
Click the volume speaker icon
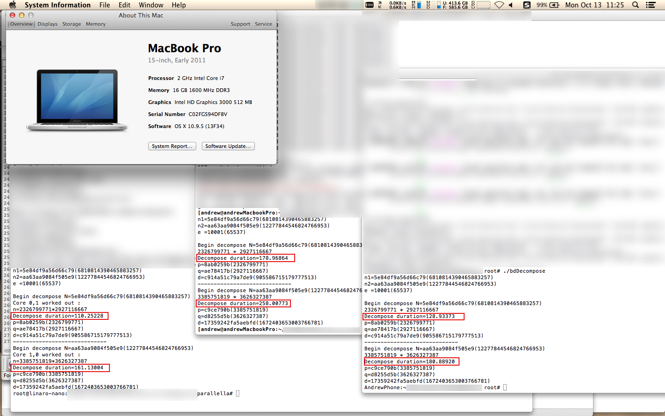click(511, 5)
